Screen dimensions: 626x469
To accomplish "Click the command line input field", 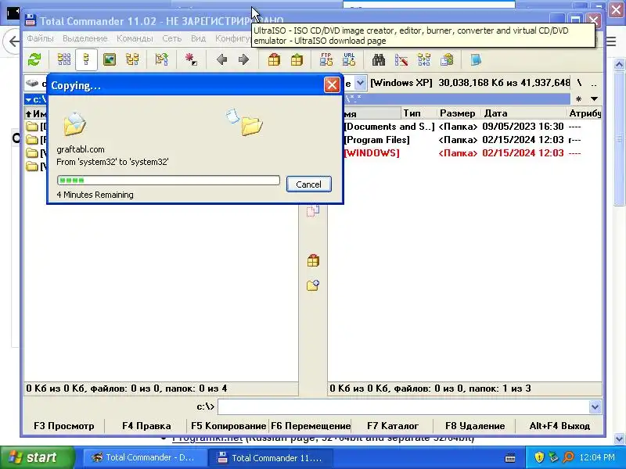I will point(404,406).
